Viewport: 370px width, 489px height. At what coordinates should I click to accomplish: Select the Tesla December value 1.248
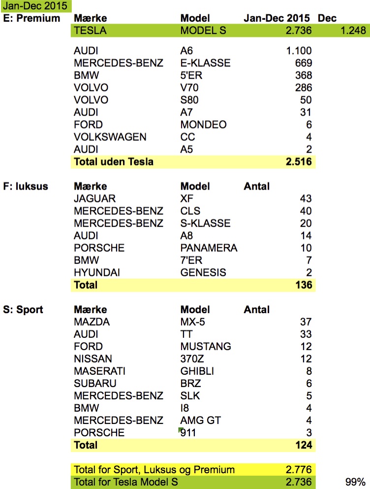point(353,31)
